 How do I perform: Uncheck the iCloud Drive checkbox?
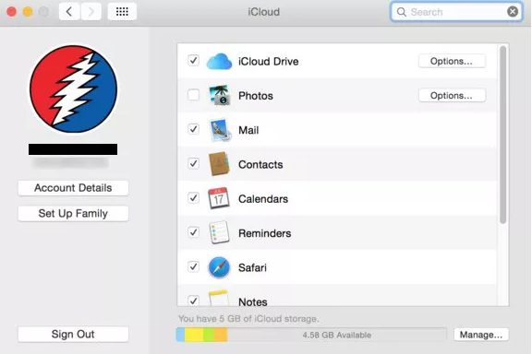pyautogui.click(x=193, y=61)
